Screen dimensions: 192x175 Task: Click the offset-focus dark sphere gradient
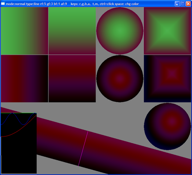(x=168, y=126)
